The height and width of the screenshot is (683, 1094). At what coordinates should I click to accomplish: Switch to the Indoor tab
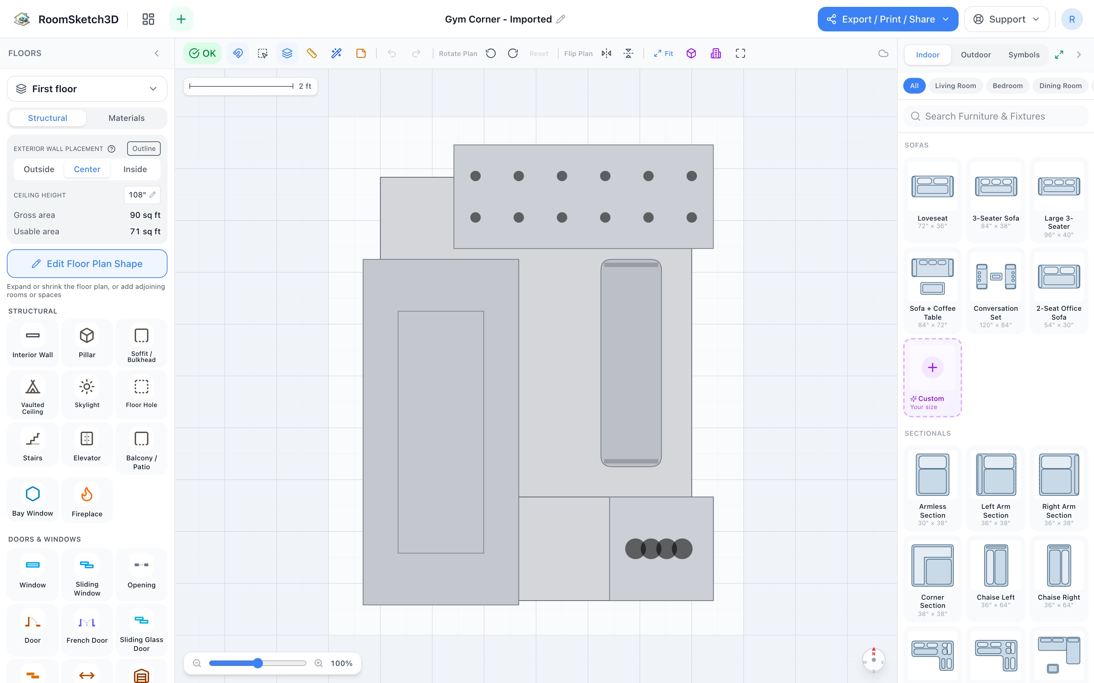click(x=928, y=55)
